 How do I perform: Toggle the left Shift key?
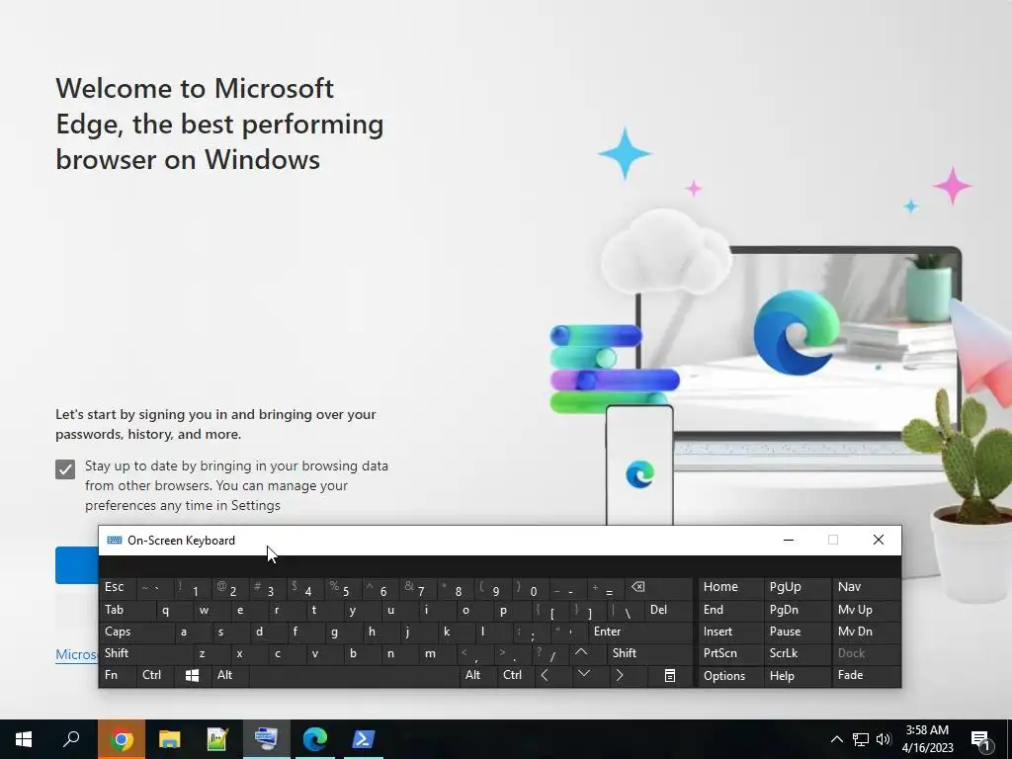(x=146, y=653)
